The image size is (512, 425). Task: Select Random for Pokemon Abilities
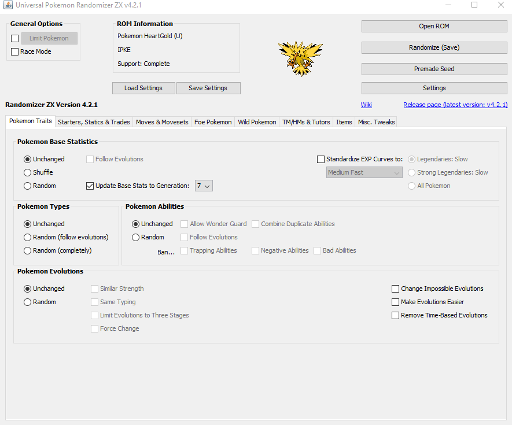pos(135,237)
